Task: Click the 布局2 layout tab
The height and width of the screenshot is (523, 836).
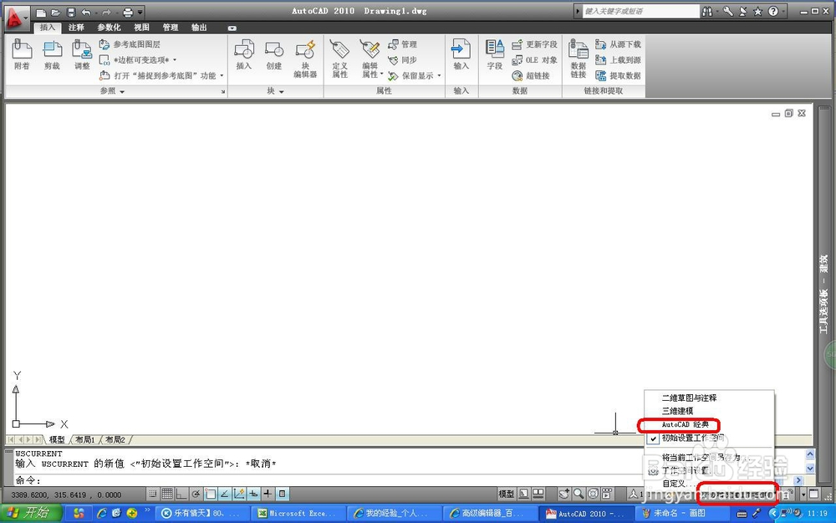Action: coord(115,440)
